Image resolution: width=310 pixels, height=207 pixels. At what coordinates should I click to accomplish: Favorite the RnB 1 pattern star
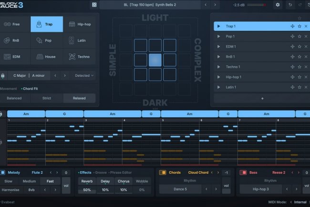[300, 57]
